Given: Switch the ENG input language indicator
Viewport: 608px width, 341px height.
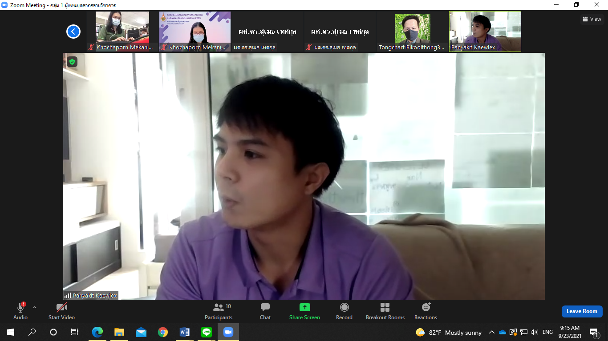Looking at the screenshot, I should 547,332.
